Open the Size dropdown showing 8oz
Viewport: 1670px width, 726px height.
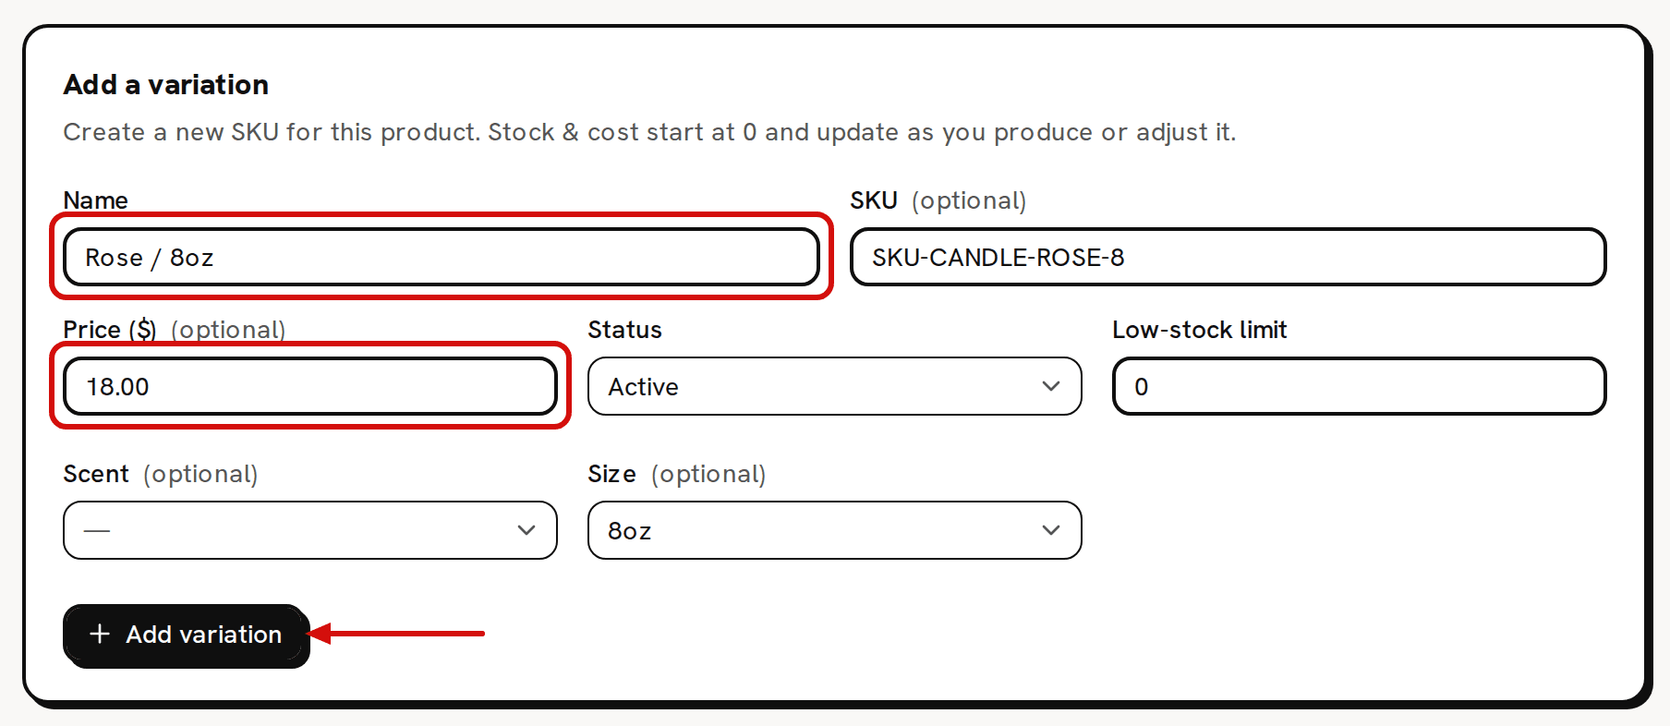click(834, 530)
